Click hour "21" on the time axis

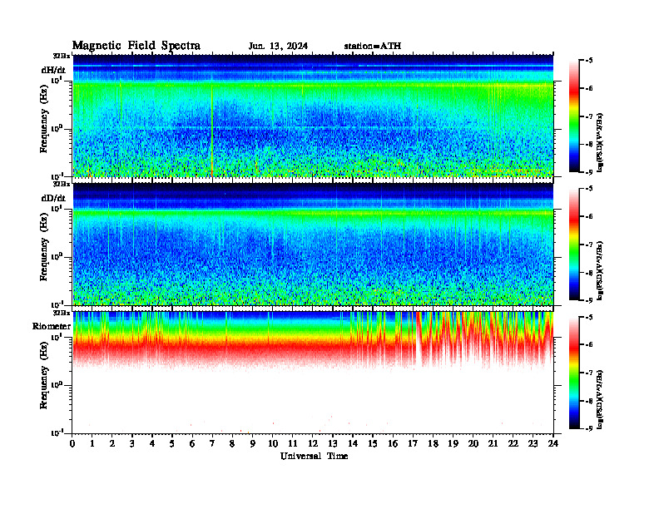pyautogui.click(x=493, y=444)
